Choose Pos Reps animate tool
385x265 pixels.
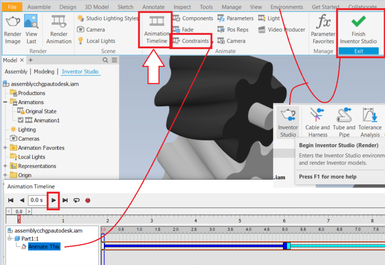pos(233,30)
